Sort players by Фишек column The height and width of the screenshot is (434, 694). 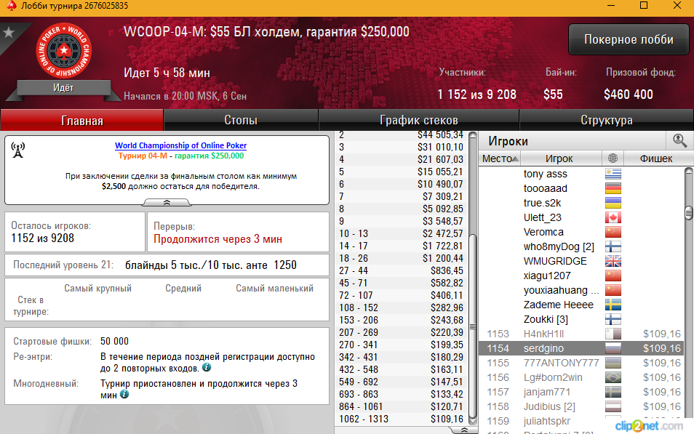(656, 158)
